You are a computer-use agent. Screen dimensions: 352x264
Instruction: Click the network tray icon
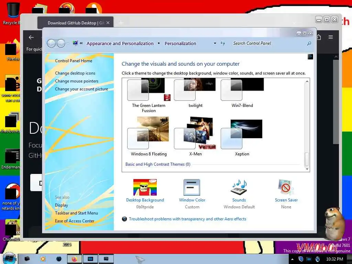[309, 259]
